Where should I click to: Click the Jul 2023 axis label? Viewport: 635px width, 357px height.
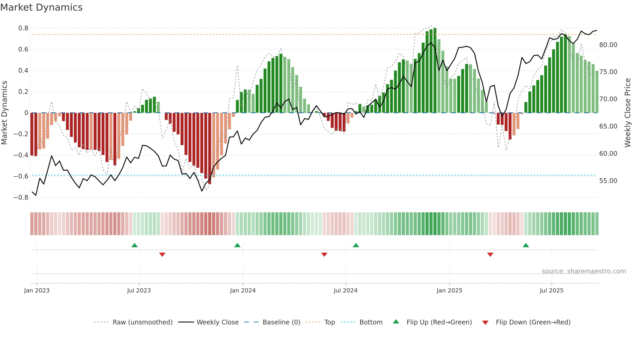coord(139,290)
